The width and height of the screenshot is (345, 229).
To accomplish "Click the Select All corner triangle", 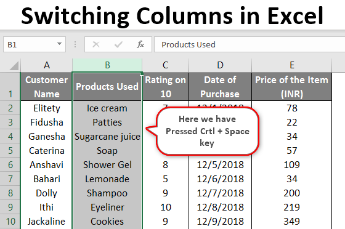I will 14,66.
